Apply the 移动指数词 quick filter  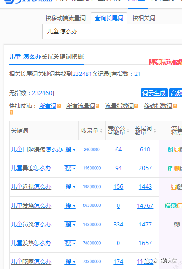coord(158,106)
